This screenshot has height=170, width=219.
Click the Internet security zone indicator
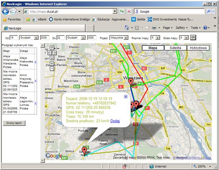(158, 166)
